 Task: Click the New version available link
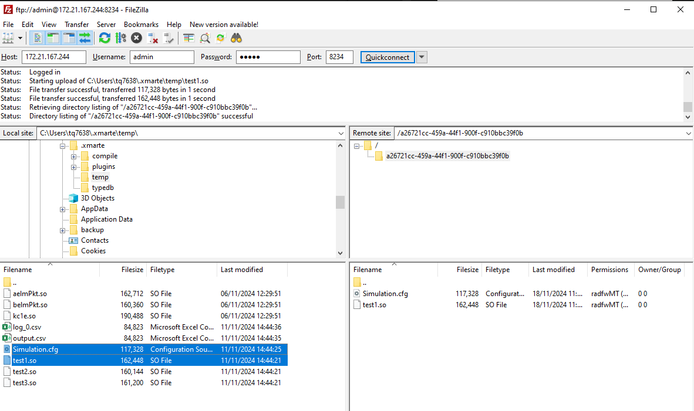click(224, 25)
